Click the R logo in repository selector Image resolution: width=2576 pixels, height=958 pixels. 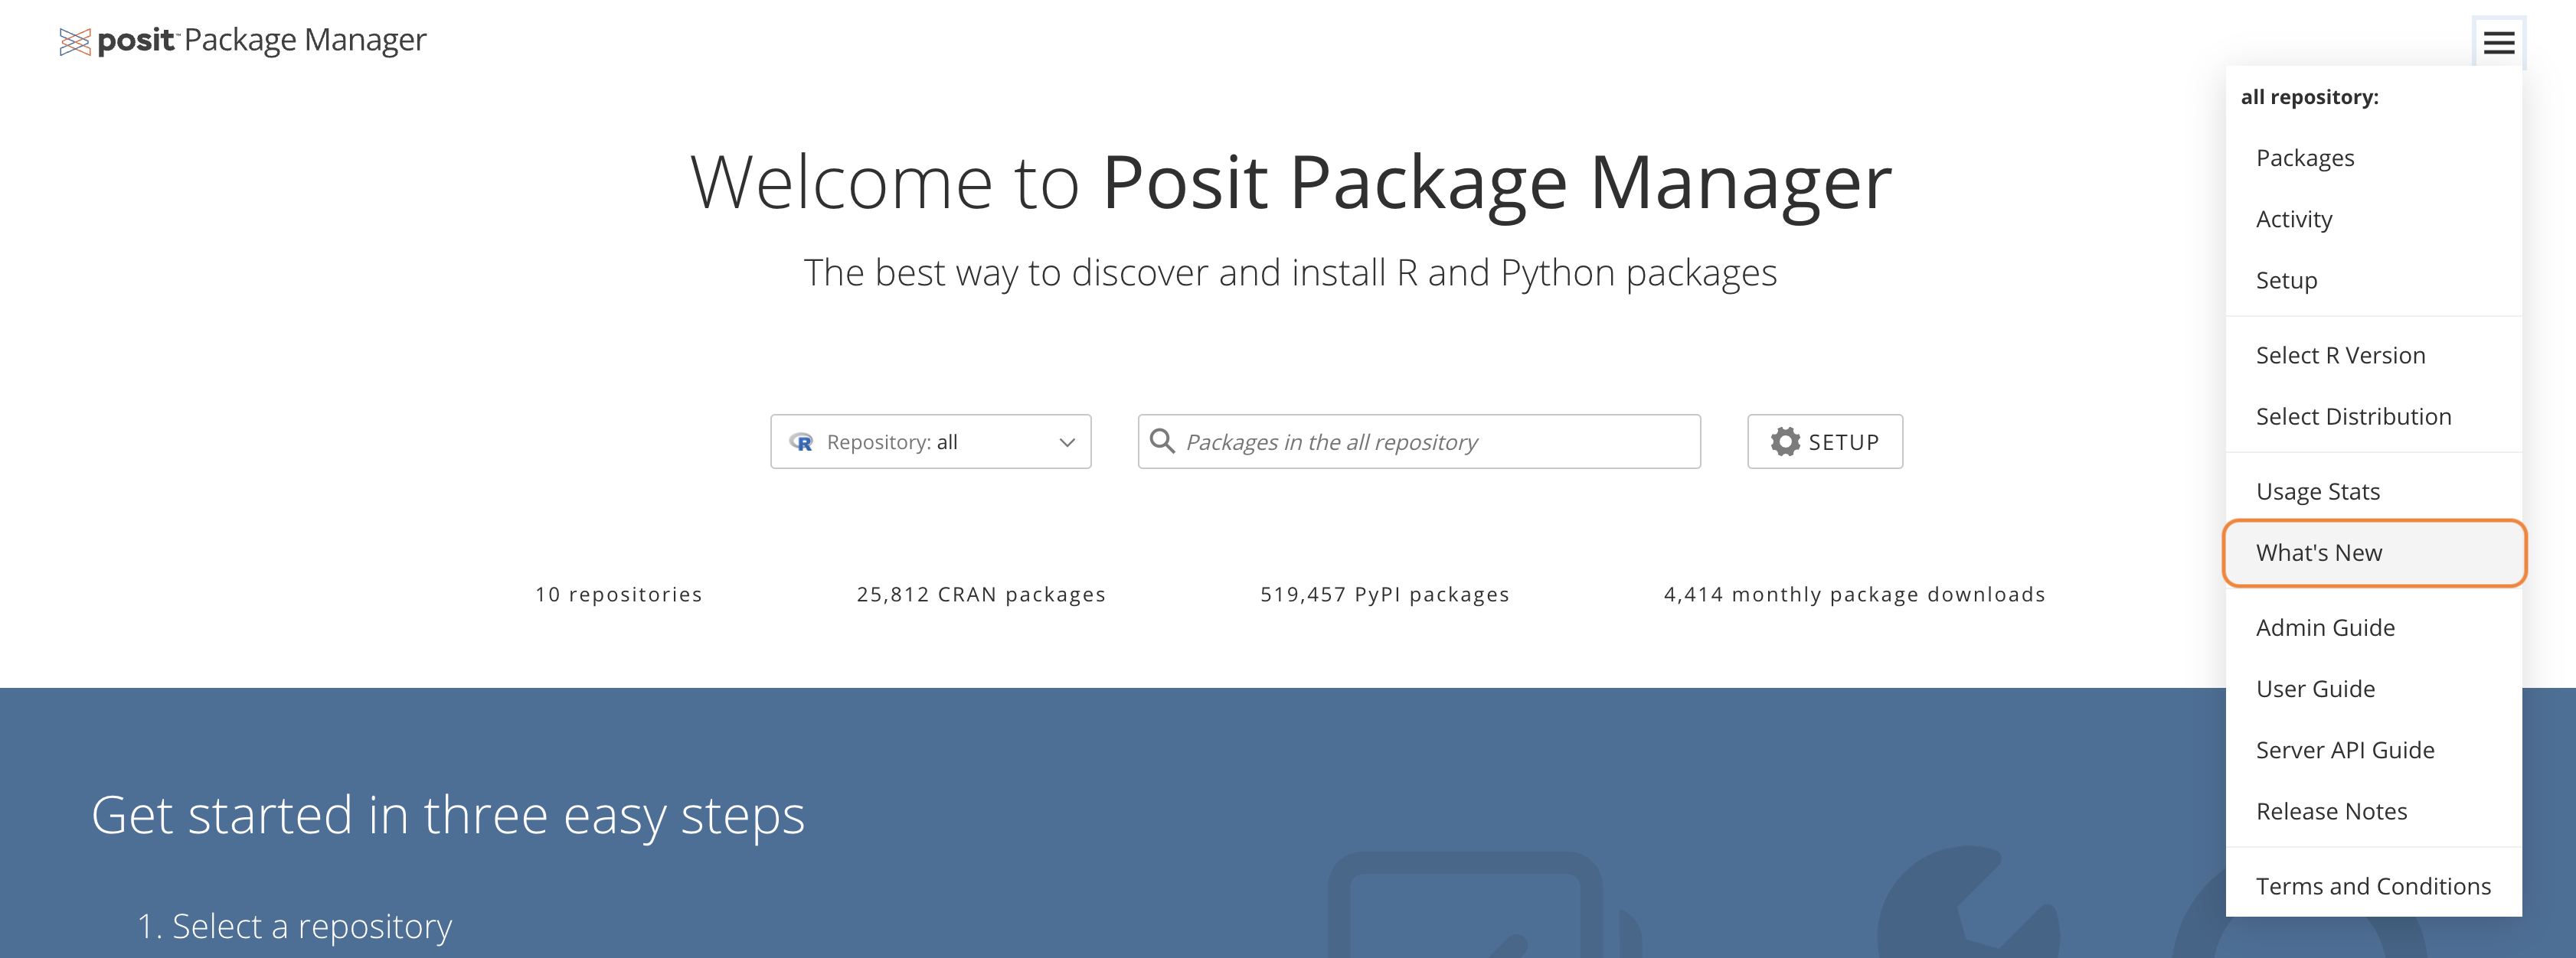point(802,442)
